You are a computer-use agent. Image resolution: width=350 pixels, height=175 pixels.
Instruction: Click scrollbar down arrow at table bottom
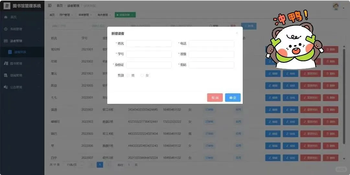coord(344,159)
